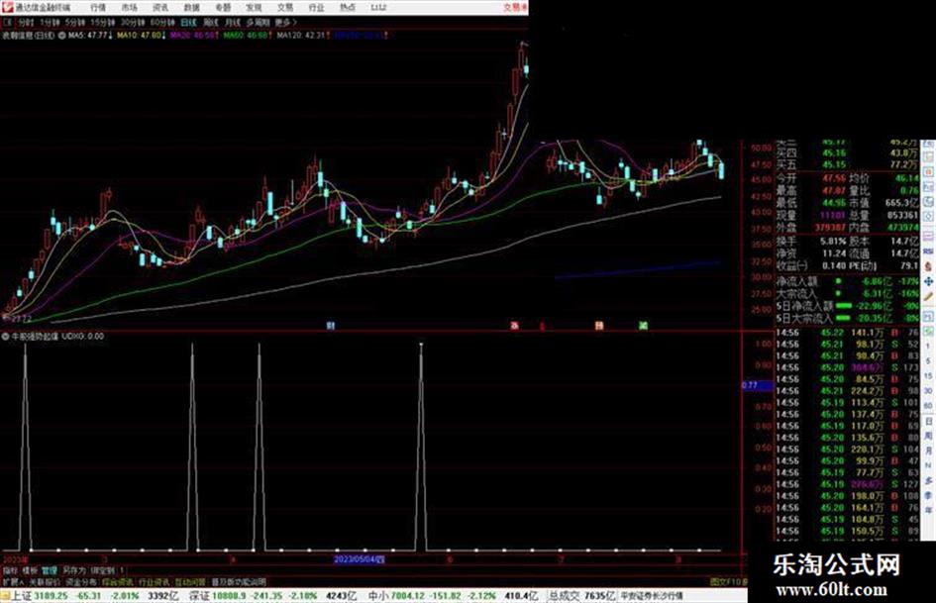Click the 总成交 7635亿 status entry
This screenshot has height=603, width=936.
[x=580, y=595]
